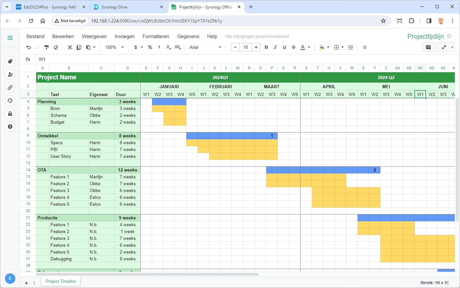Select the format painter tool

[x=46, y=47]
